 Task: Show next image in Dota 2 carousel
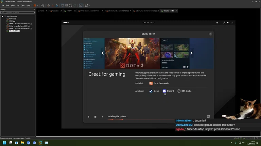(191, 53)
